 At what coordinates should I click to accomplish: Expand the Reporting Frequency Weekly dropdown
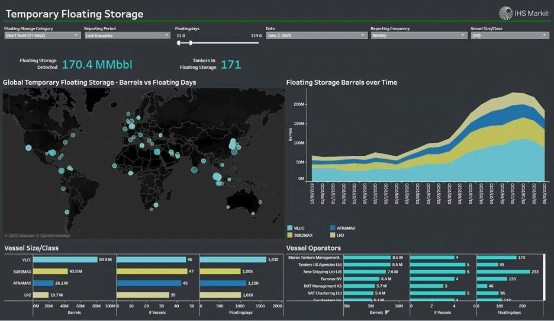[419, 36]
